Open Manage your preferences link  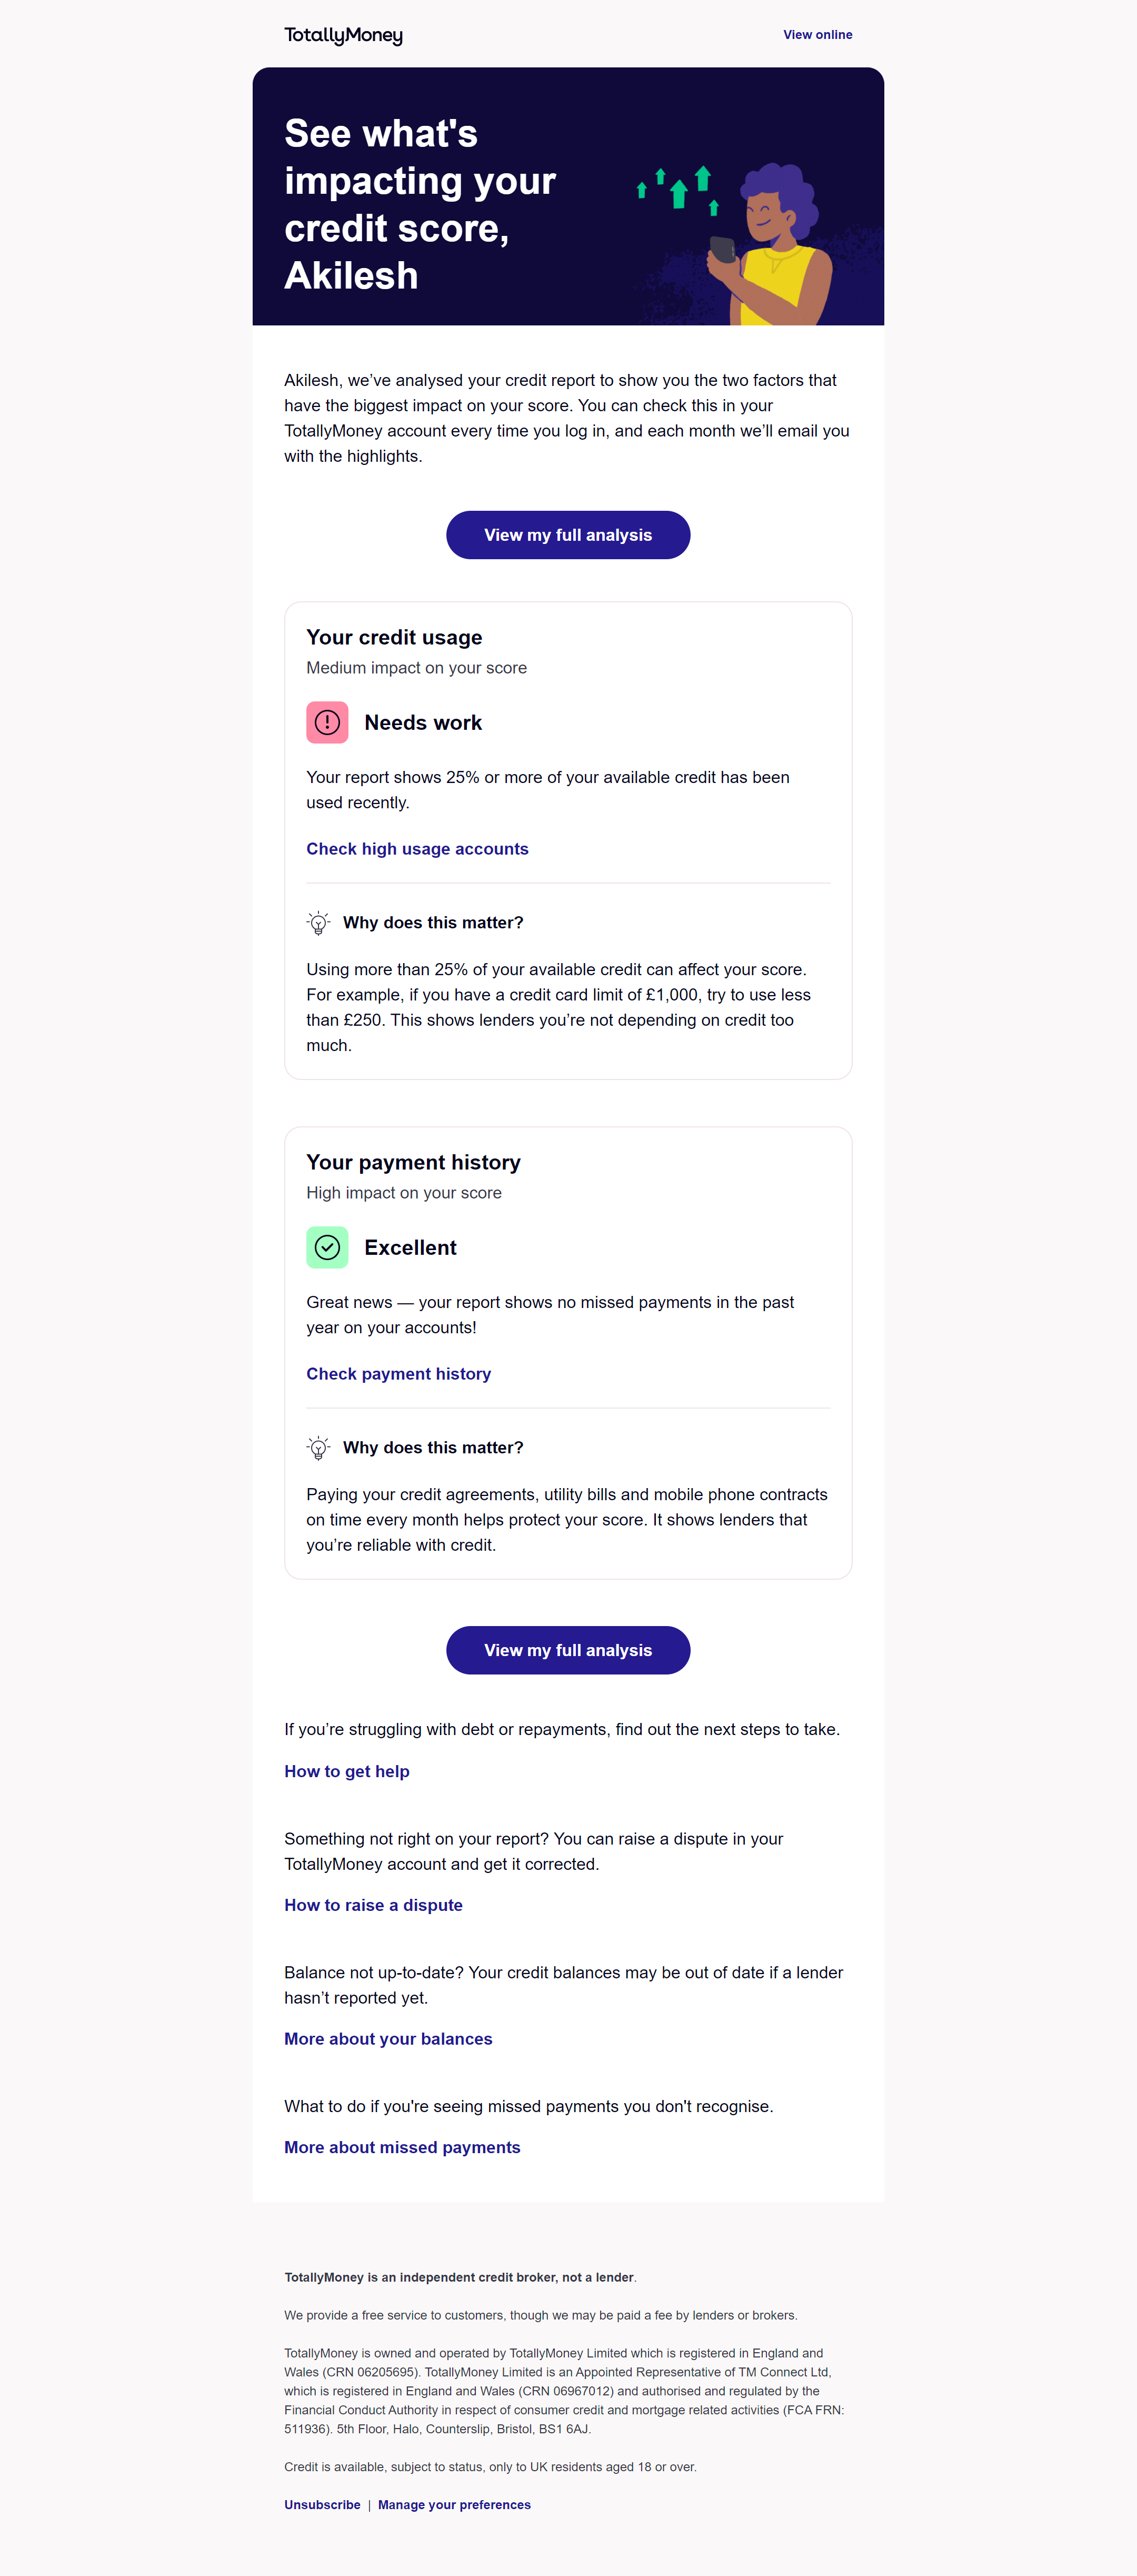[x=454, y=2505]
